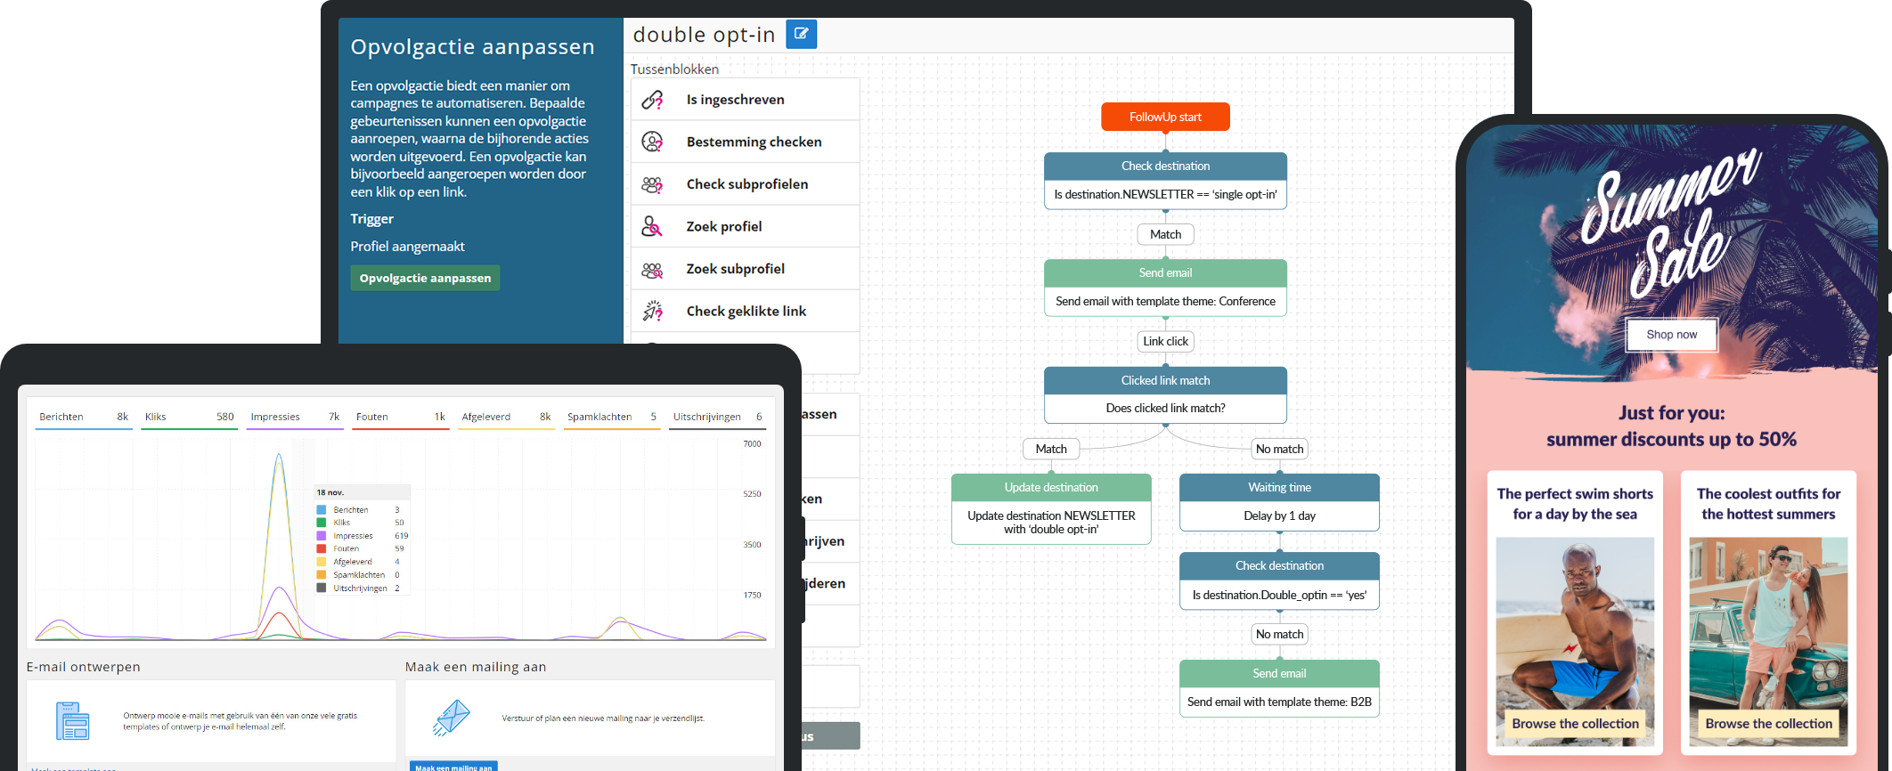Click the edit pencil icon beside double opt-in
1892x771 pixels.
(801, 34)
